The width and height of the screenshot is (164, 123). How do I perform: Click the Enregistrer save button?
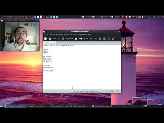click(x=67, y=39)
